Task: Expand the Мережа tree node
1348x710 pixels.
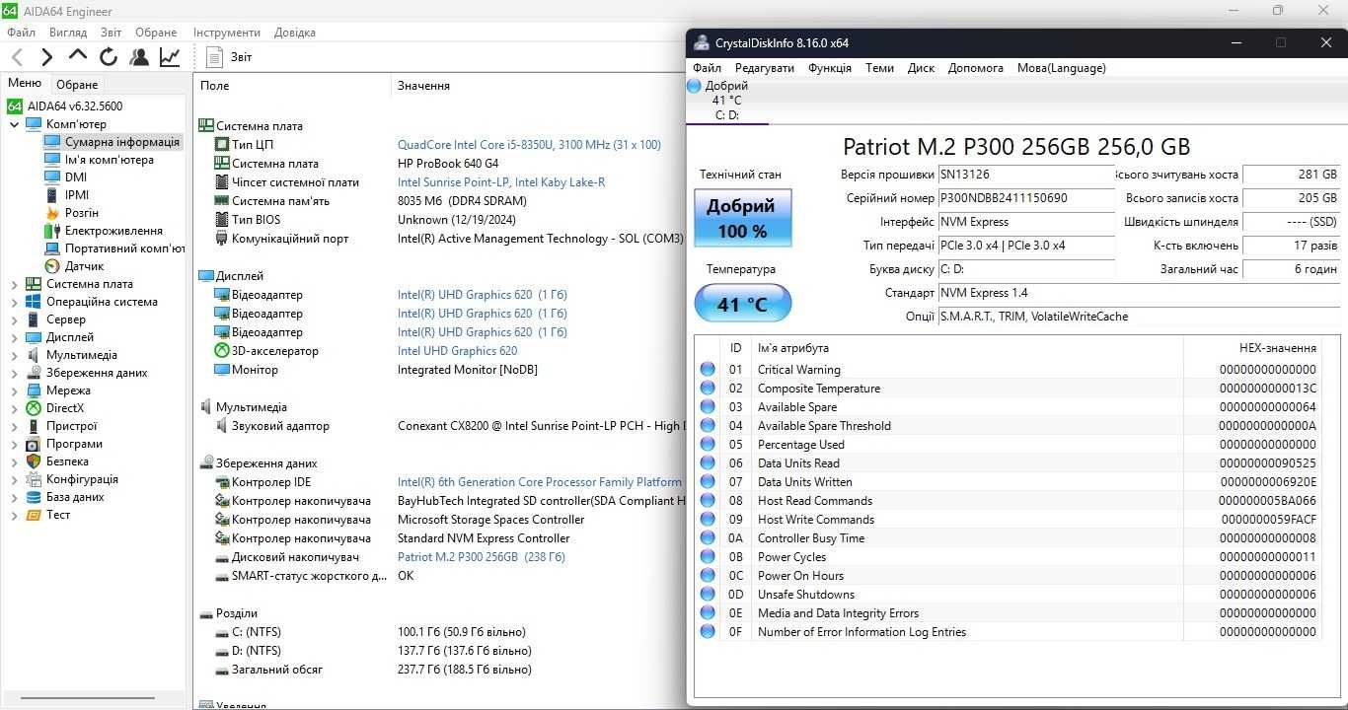Action: click(x=14, y=390)
